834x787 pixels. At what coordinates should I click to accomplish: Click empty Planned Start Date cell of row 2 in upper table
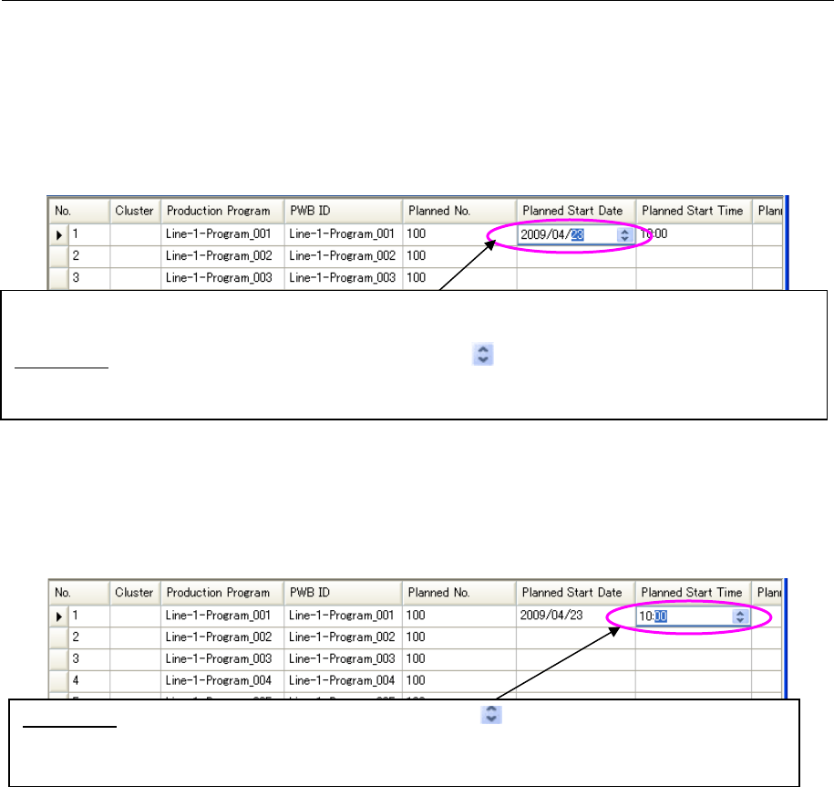576,256
